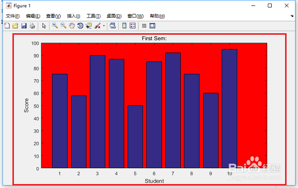Image resolution: width=298 pixels, height=188 pixels.
Task: Select the Brush data tool
Action: (97, 26)
